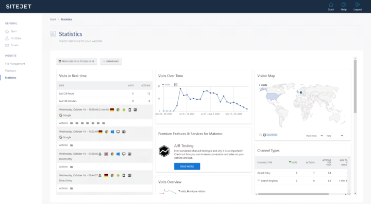Click the Channel Types horizontal scrollbar
The height and width of the screenshot is (204, 371).
[x=293, y=194]
